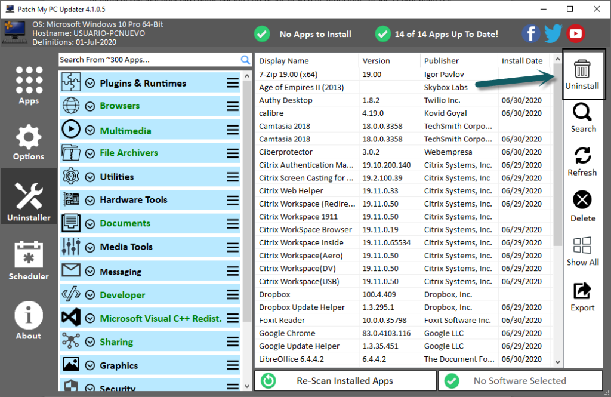Screen dimensions: 611x397
Task: Click the Sharing category label
Action: (116, 342)
